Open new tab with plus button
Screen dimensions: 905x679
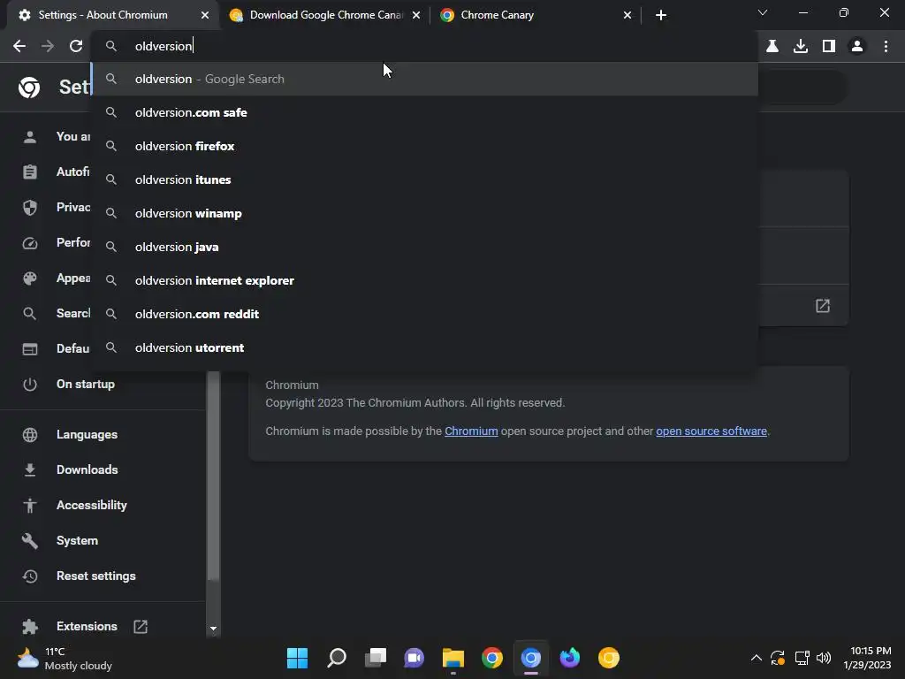tap(661, 15)
